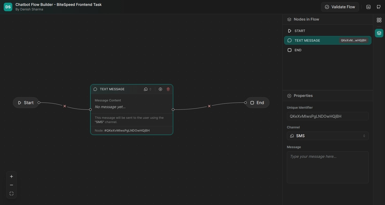The image size is (385, 205).
Task: Click the Chatbot Flow Builder title
Action: click(x=59, y=5)
